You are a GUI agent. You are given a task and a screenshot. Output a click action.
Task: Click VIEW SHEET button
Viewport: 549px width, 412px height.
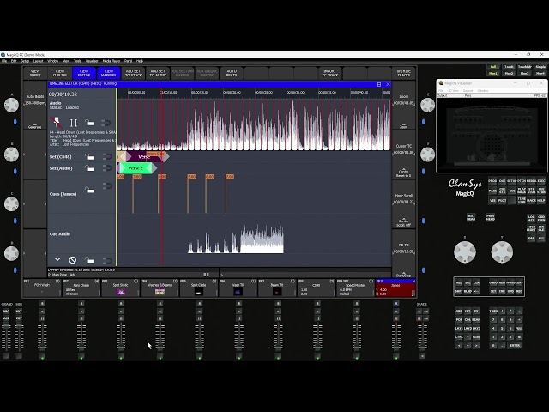pos(35,73)
